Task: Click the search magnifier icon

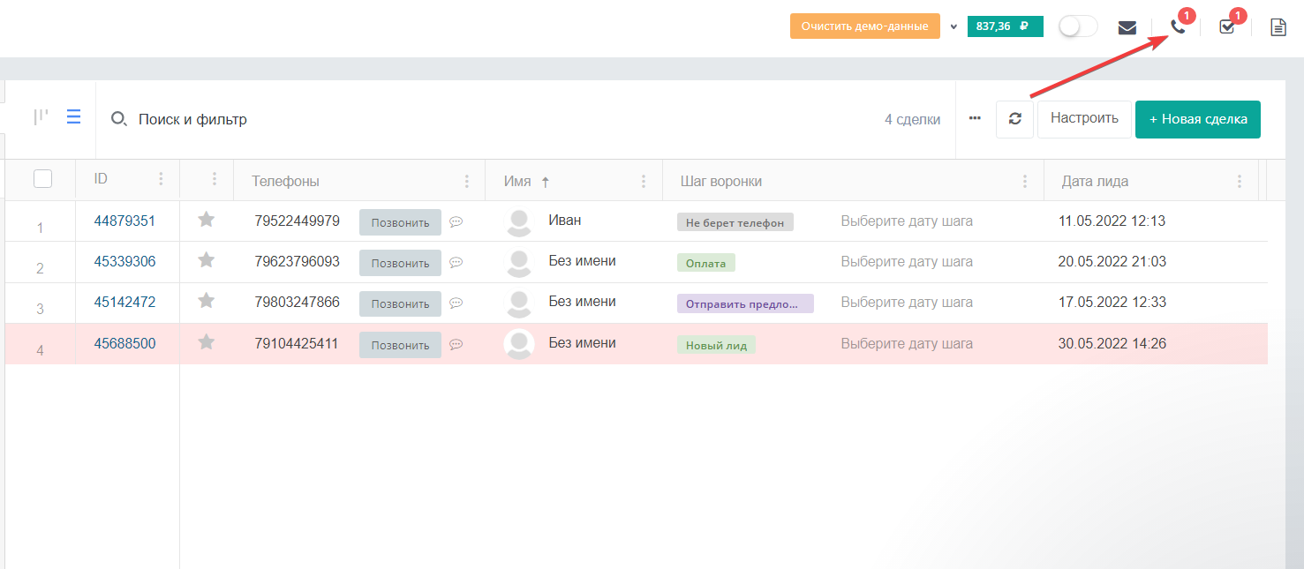Action: click(x=119, y=119)
